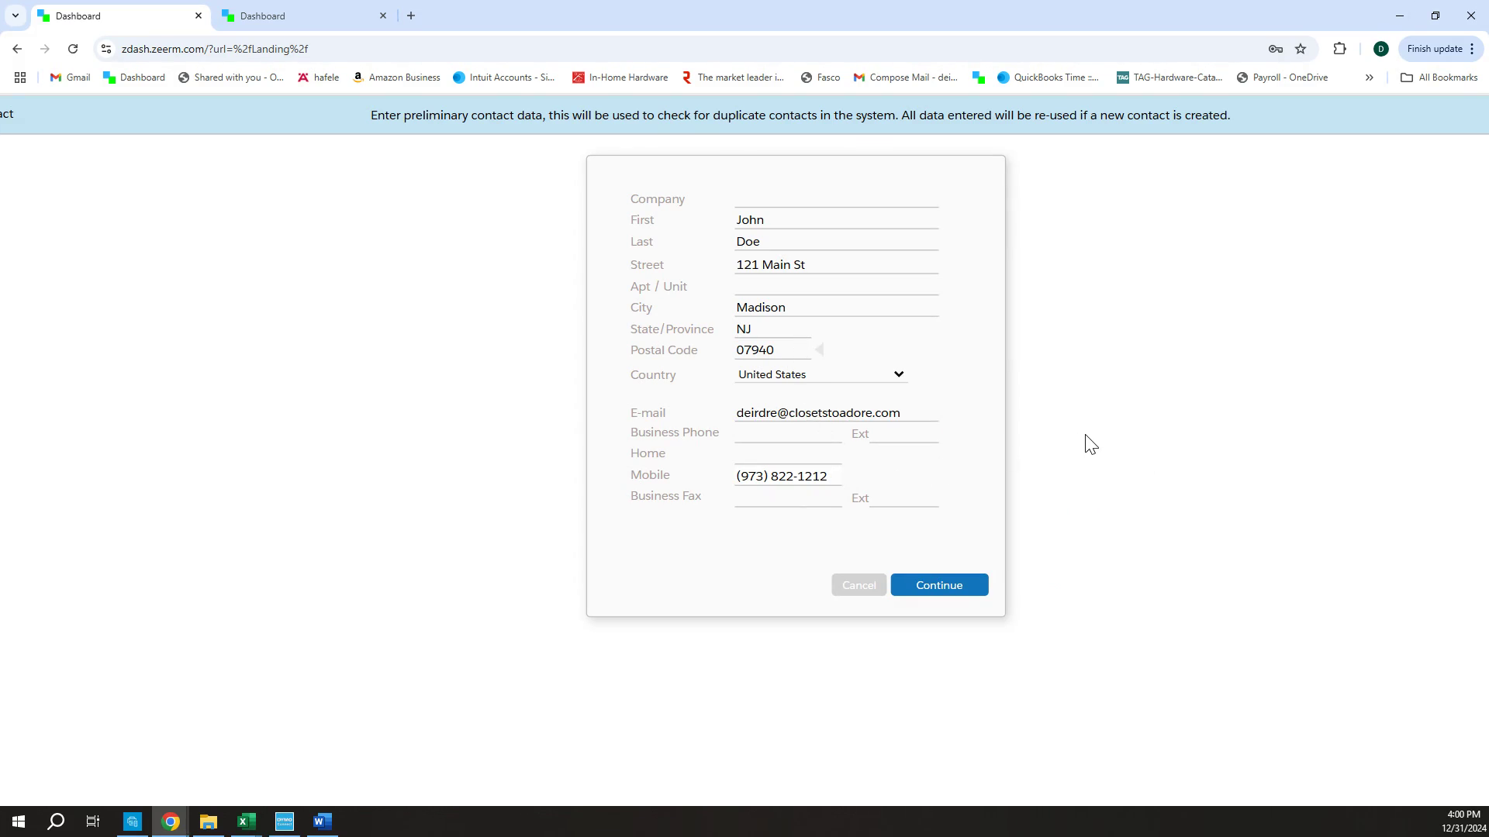
Task: Click the small arrow beside Postal Code
Action: click(x=819, y=350)
